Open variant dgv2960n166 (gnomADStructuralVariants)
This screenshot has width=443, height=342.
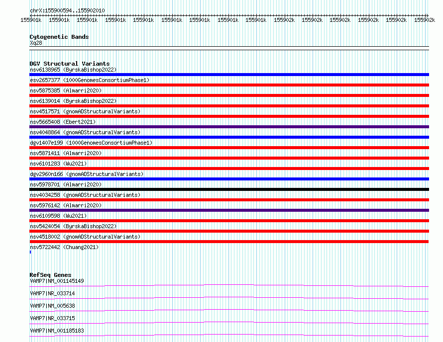(87, 174)
